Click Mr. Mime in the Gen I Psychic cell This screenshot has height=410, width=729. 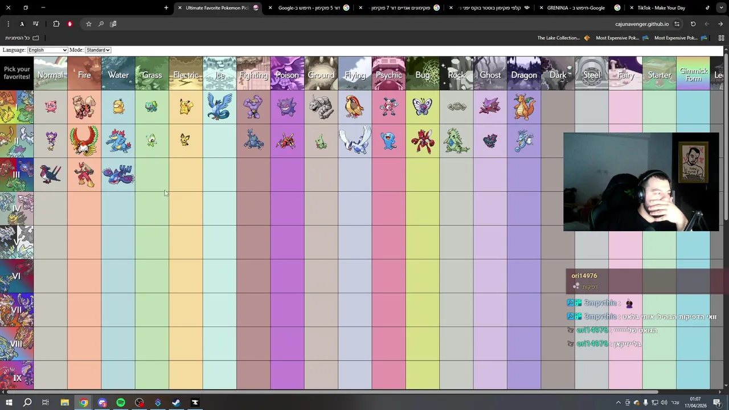click(x=389, y=106)
